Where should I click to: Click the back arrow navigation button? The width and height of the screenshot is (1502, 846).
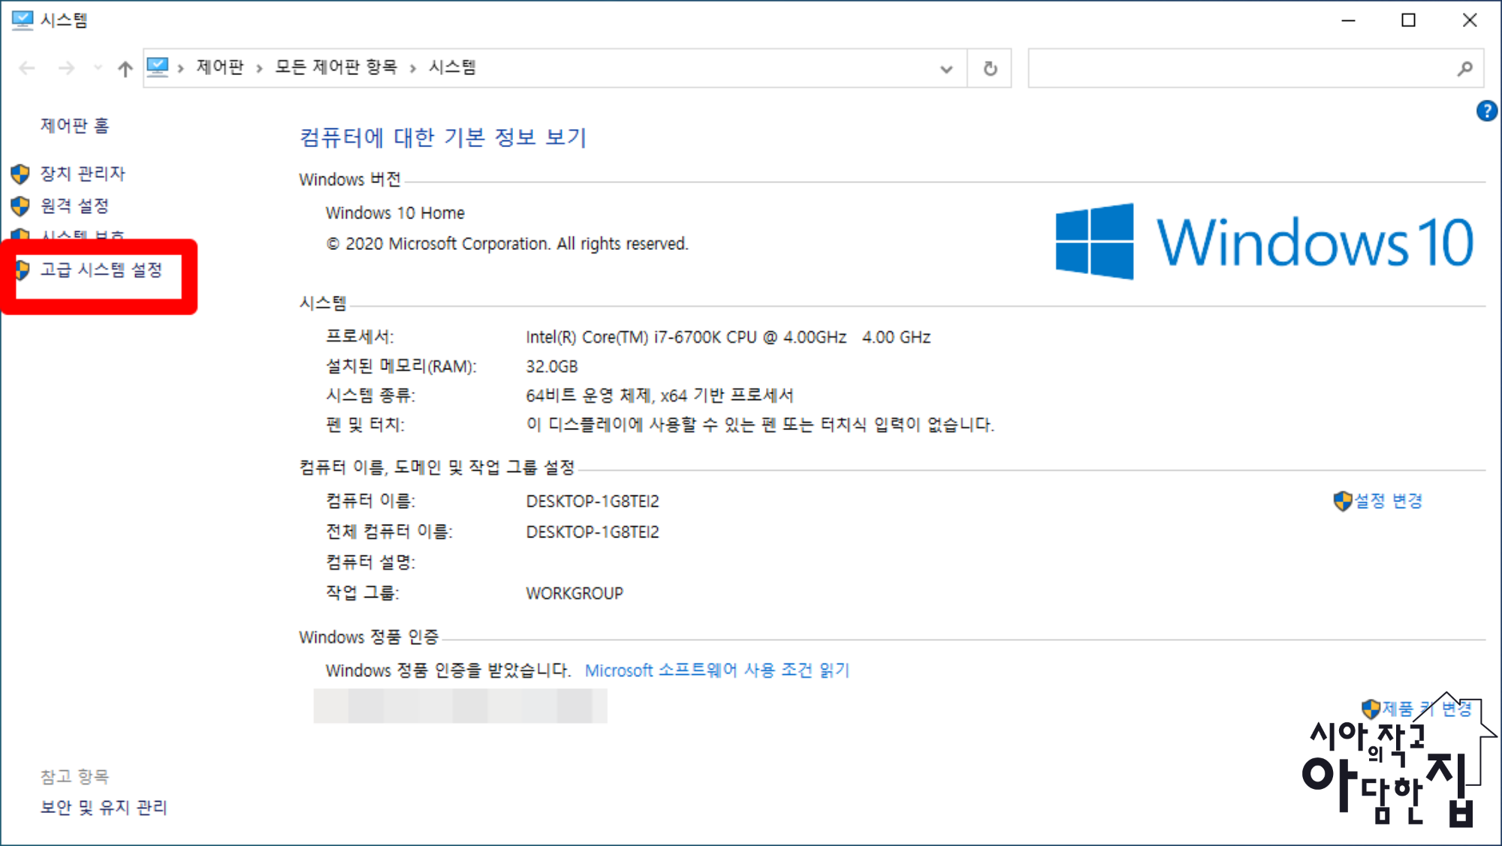coord(27,68)
